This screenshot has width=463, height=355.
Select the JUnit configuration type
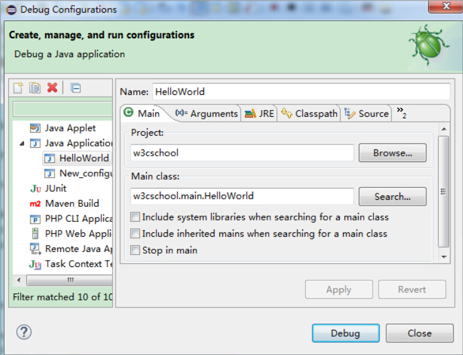[x=48, y=188]
